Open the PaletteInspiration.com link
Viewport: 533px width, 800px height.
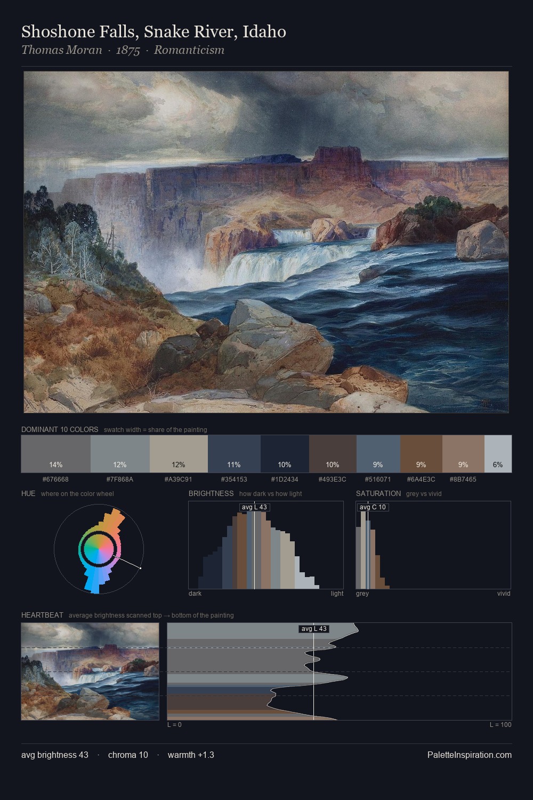pos(470,755)
